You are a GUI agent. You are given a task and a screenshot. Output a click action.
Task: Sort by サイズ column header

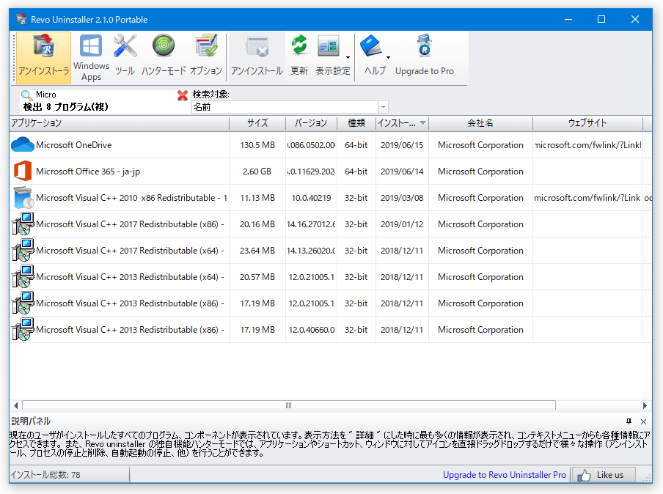(x=257, y=123)
